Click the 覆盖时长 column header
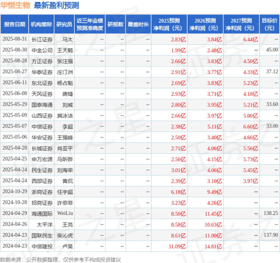The height and width of the screenshot is (263, 280). click(138, 24)
